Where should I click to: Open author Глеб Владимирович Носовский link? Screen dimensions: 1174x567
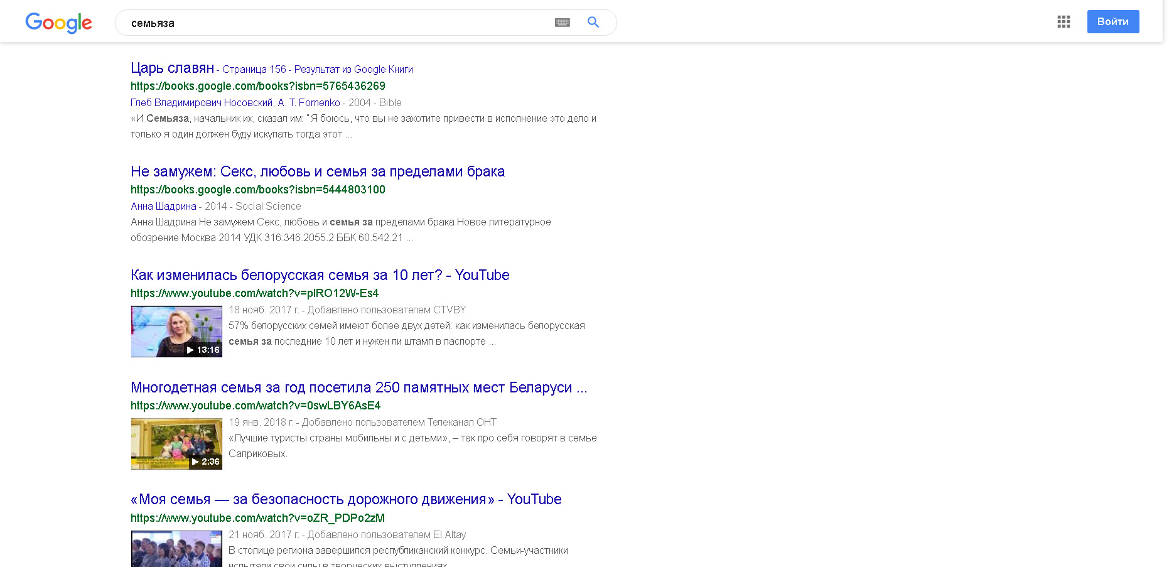[202, 102]
